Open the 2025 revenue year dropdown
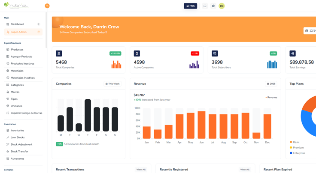316x173 pixels. point(271,84)
